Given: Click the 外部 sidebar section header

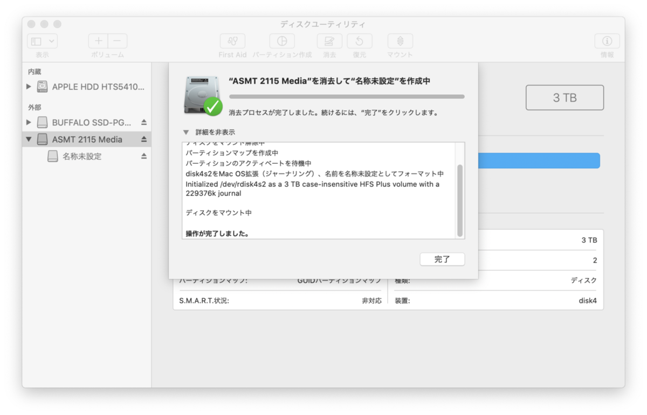Looking at the screenshot, I should point(35,108).
